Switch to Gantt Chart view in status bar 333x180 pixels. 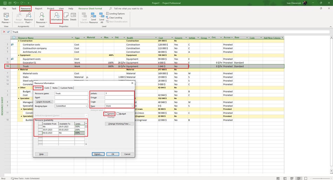pos(278,178)
